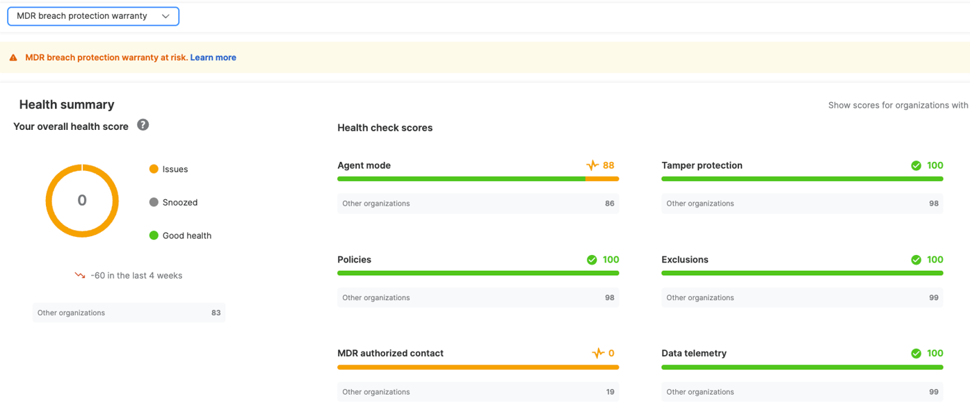This screenshot has height=414, width=970.
Task: Click the green checkmark next to Data telemetry
Action: [x=916, y=353]
